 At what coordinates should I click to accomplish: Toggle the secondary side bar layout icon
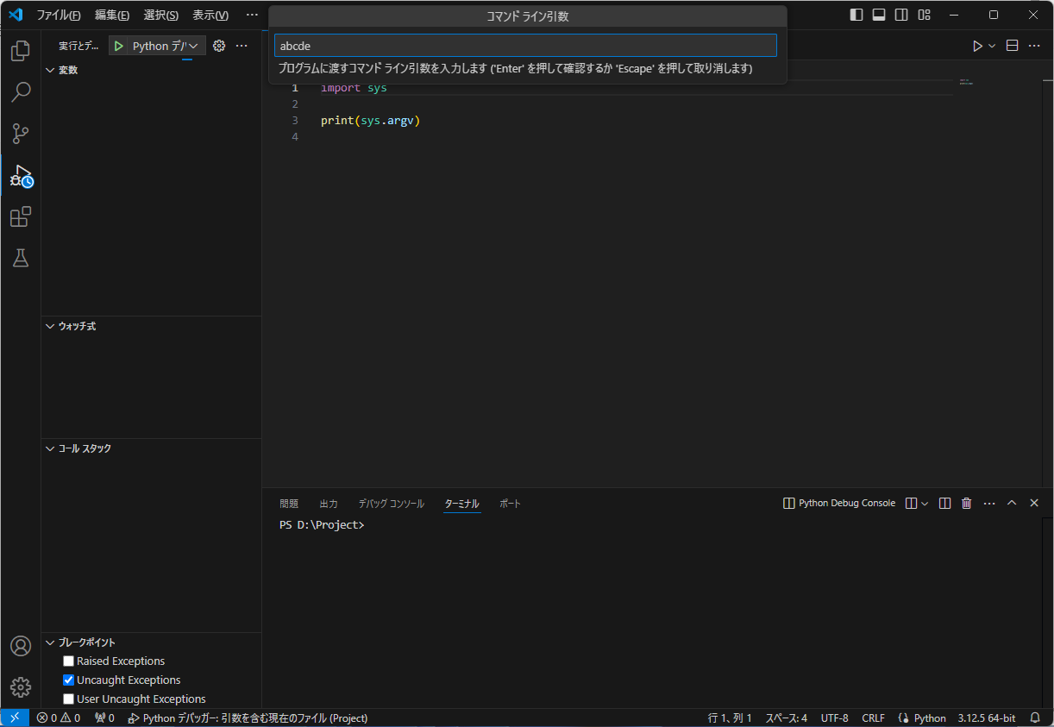point(901,15)
